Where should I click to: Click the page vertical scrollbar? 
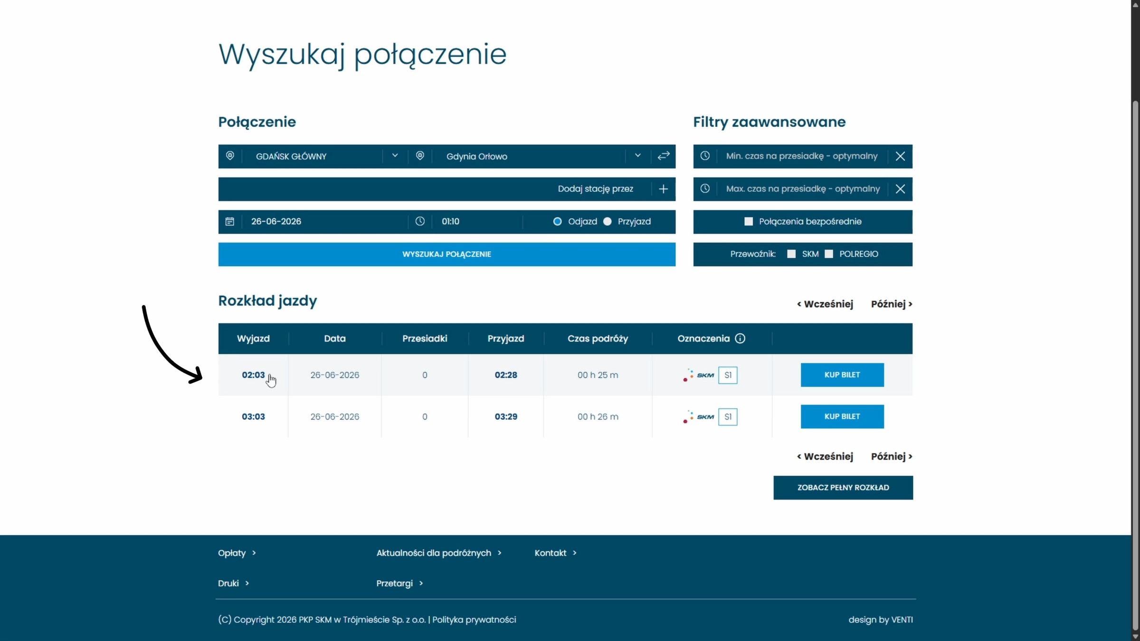coord(1136,366)
